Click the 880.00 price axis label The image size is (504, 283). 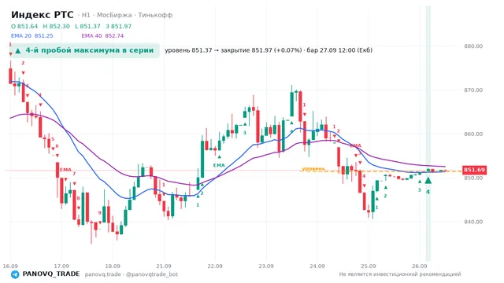(473, 46)
